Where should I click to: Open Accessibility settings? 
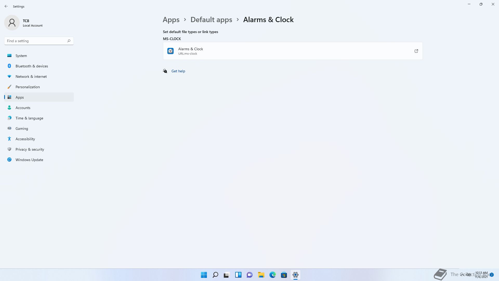(39, 139)
